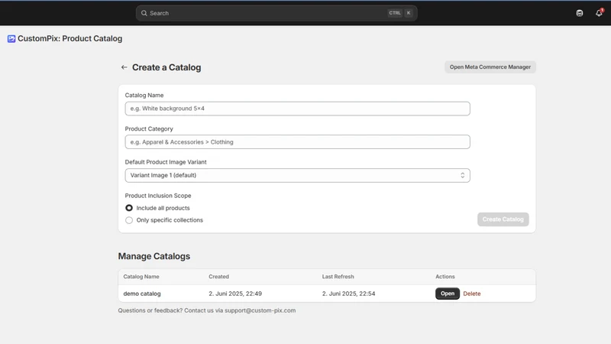611x344 pixels.
Task: Open Default Product Image Variant dropdown
Action: (x=297, y=176)
